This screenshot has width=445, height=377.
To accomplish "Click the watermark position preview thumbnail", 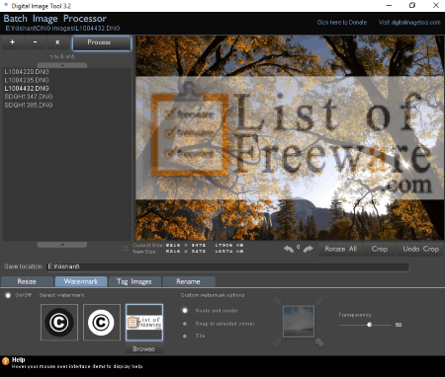I will [299, 322].
